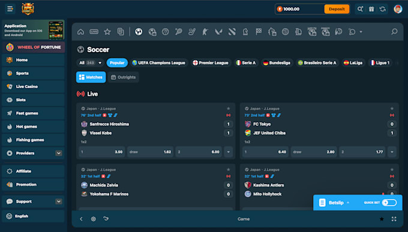Favorite the Kashima Antlers match star
The image size is (408, 232).
(392, 170)
